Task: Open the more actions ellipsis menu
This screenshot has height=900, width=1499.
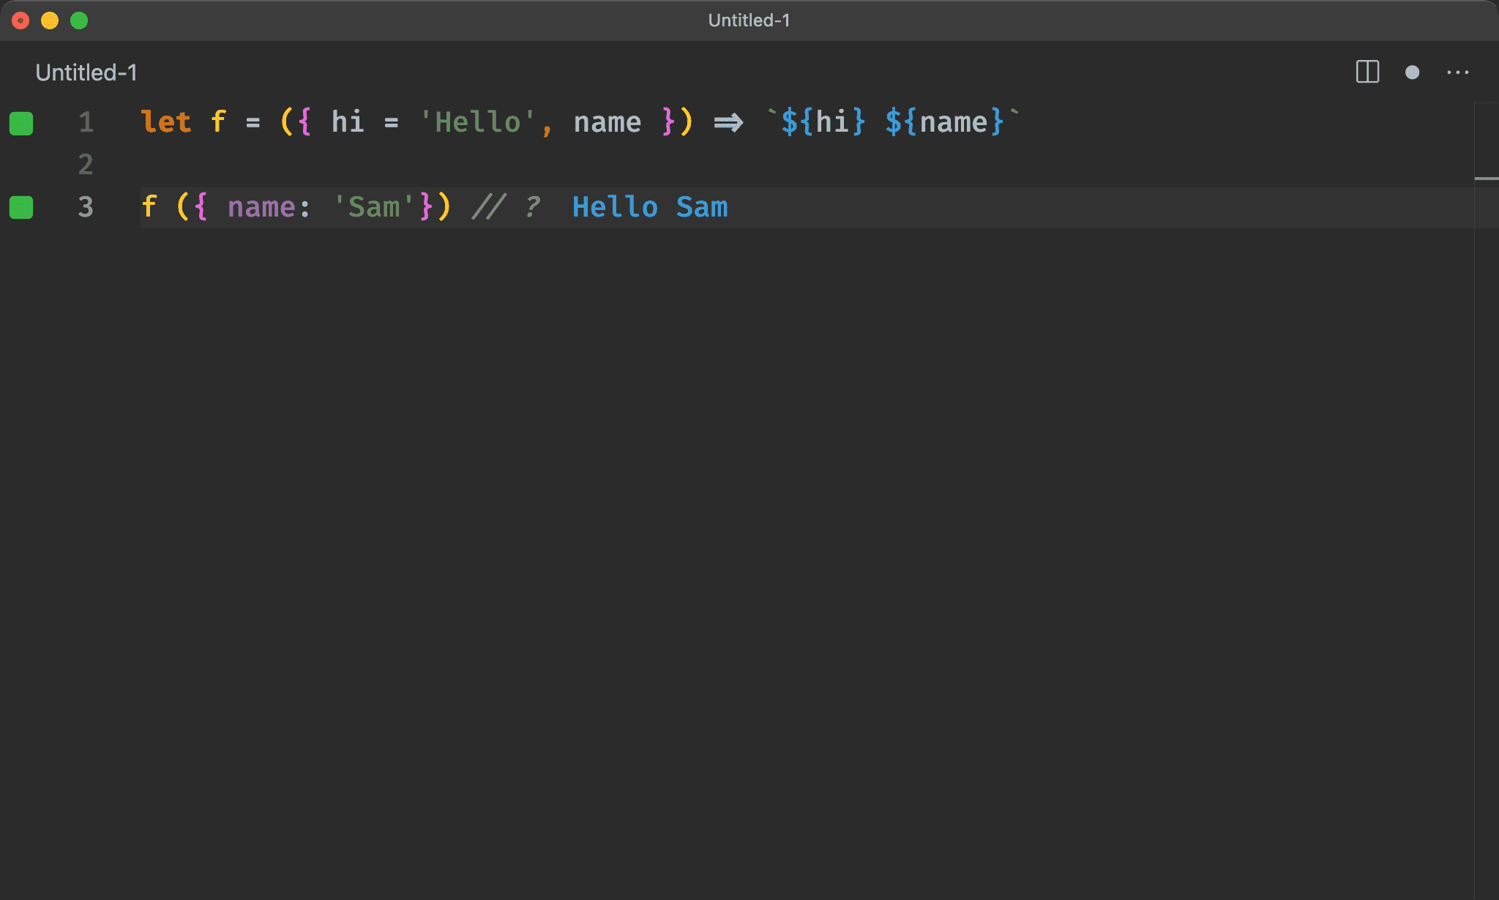Action: [x=1457, y=72]
